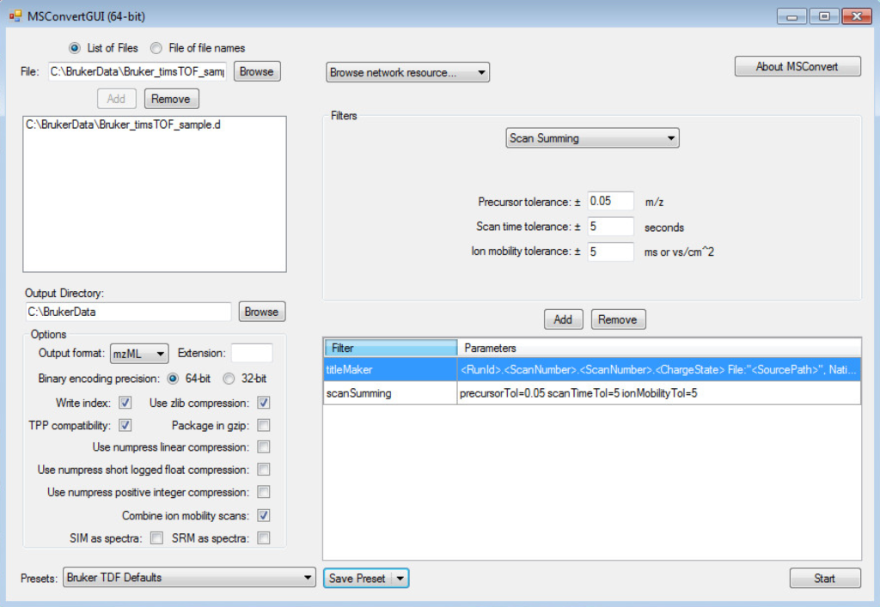
Task: Enable Package in gzip
Action: point(263,425)
